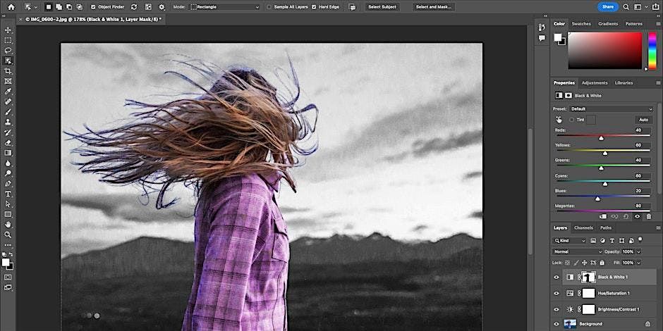Enable Sample All Layers checkbox

[x=269, y=6]
